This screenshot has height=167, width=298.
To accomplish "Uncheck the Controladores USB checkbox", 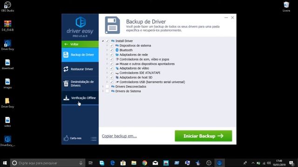I will coord(111,82).
